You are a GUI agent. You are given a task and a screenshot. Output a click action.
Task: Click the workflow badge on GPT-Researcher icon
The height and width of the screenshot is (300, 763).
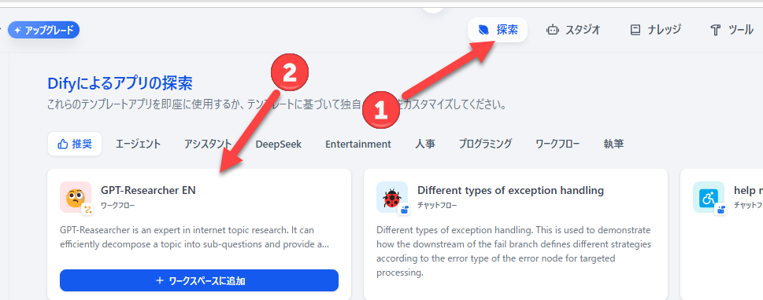[87, 209]
